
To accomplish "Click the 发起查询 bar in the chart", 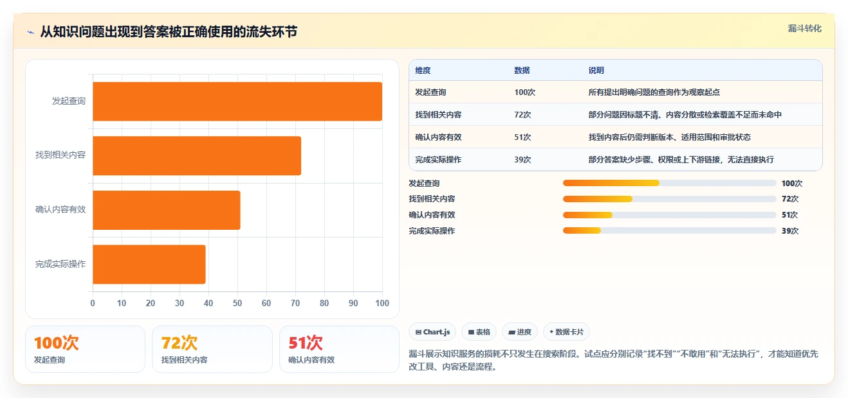I will 237,101.
